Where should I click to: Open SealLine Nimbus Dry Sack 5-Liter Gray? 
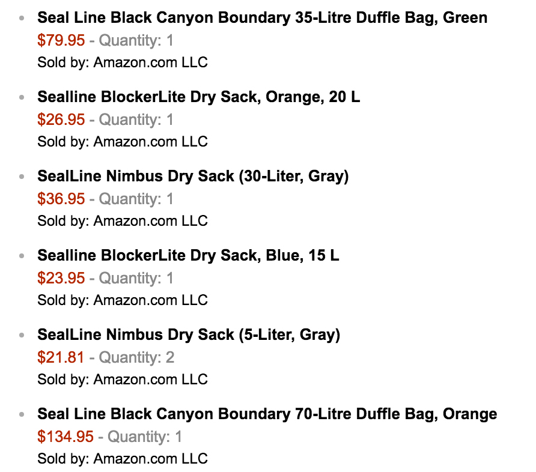tap(189, 334)
